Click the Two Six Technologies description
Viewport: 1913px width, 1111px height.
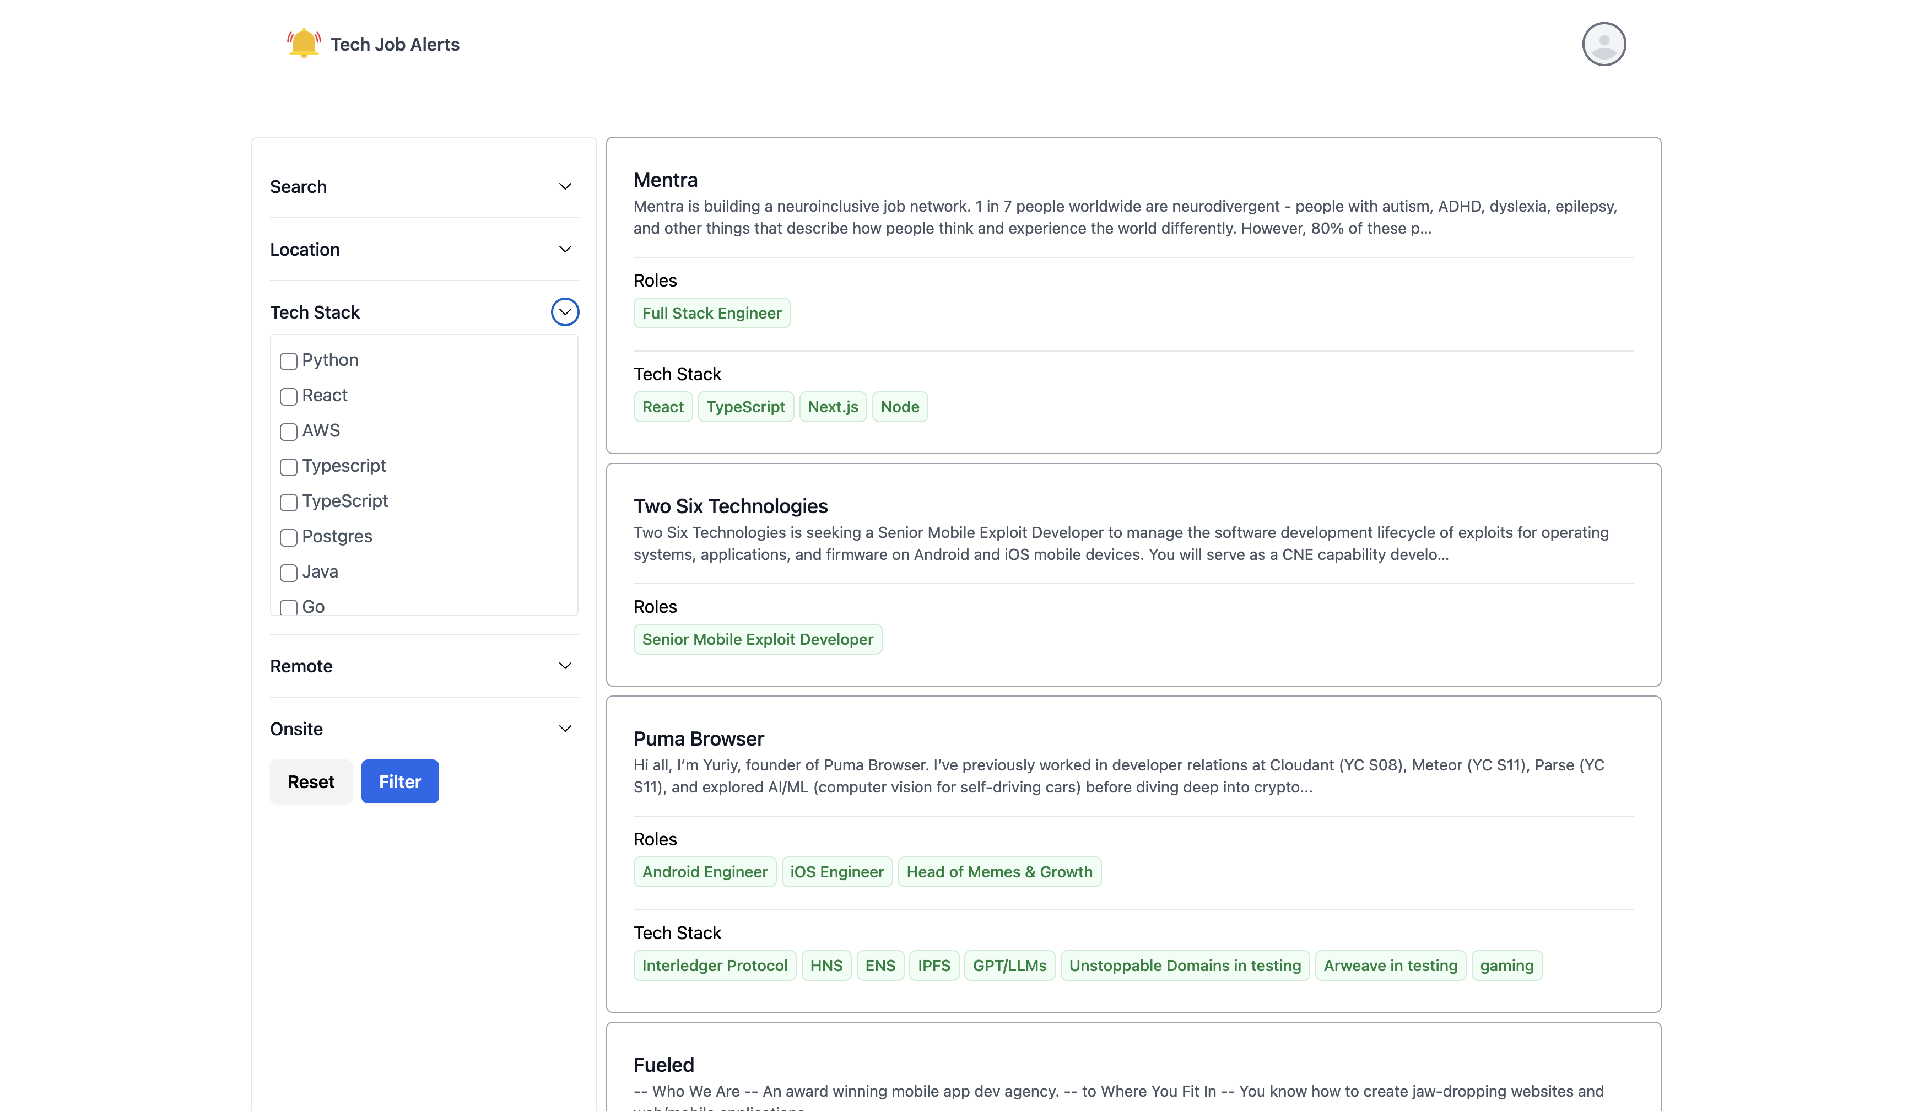coord(1121,544)
